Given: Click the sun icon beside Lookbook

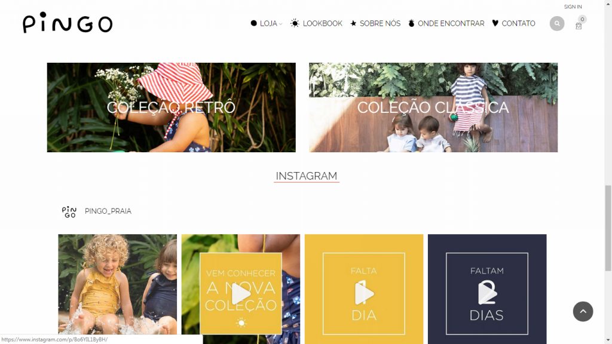Looking at the screenshot, I should pos(295,23).
